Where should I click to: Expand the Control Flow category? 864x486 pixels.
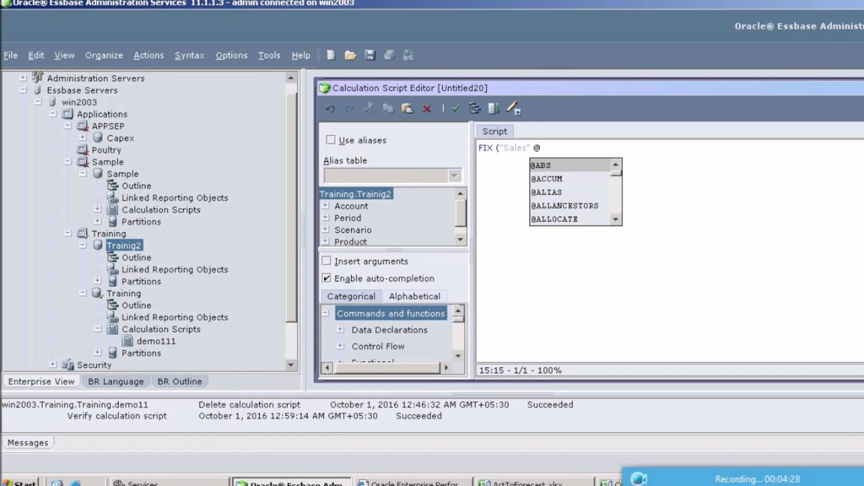click(341, 346)
